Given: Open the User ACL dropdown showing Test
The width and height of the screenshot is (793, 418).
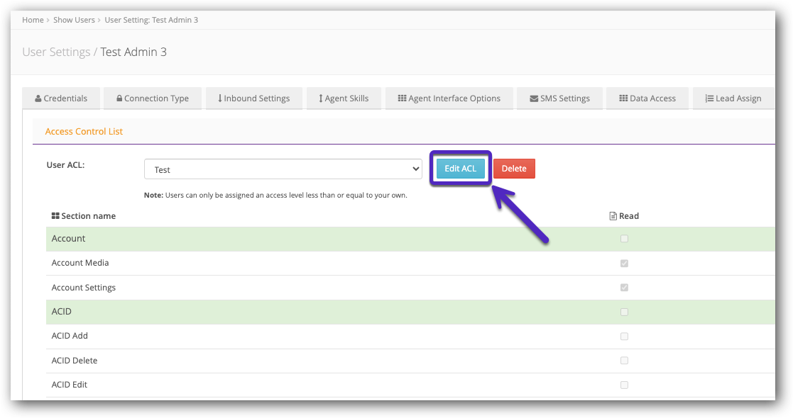Looking at the screenshot, I should 283,169.
